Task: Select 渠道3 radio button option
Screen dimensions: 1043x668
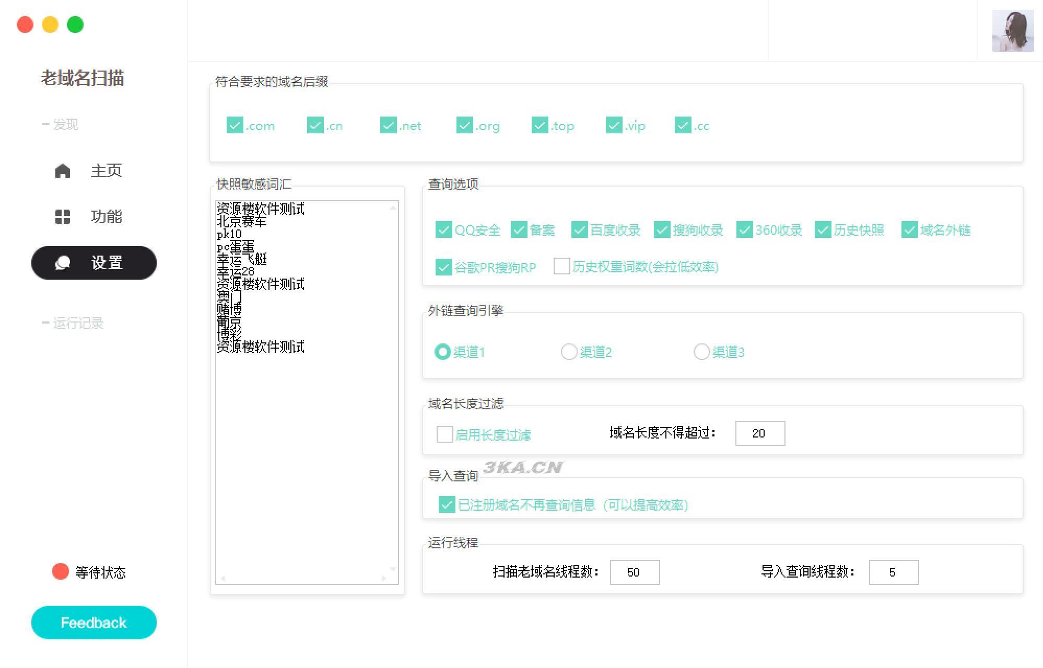Action: click(x=700, y=351)
